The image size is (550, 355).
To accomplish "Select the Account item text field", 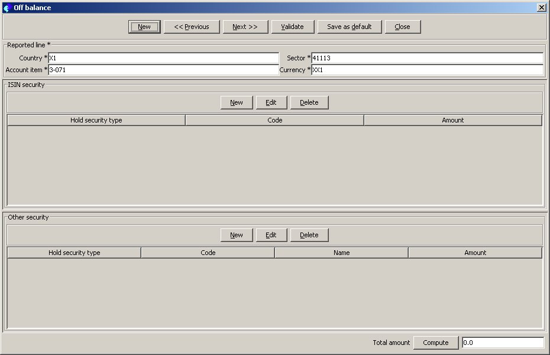I will (163, 70).
